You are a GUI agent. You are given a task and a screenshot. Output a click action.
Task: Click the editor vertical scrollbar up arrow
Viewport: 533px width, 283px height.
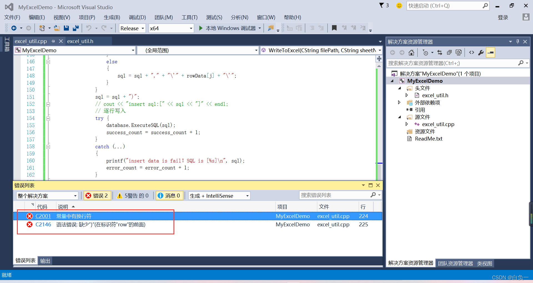click(379, 66)
